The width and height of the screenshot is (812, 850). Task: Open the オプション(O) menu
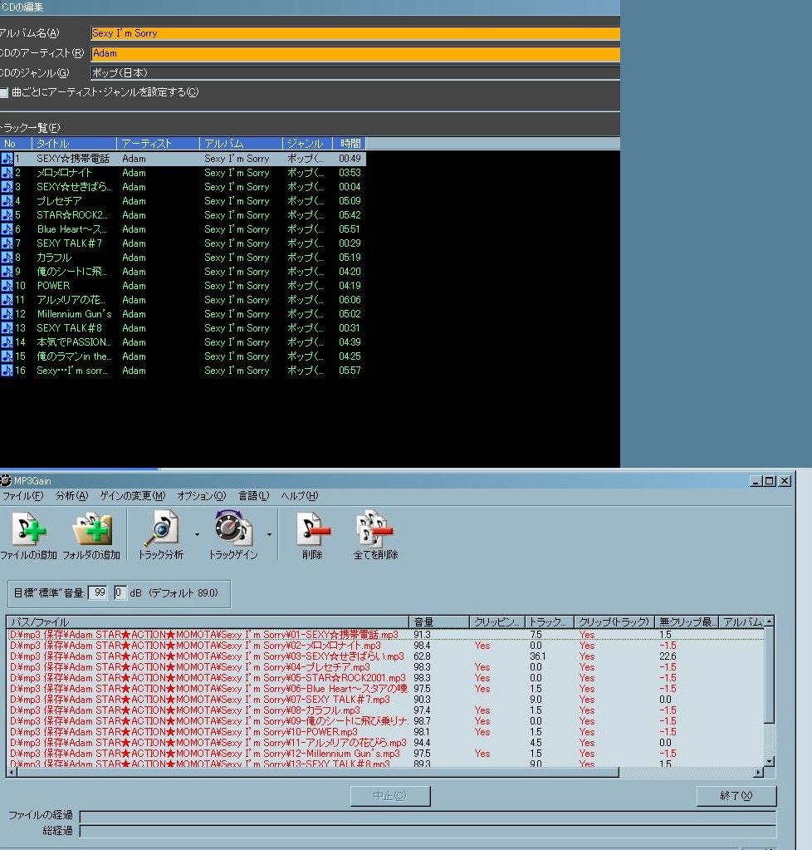pyautogui.click(x=201, y=495)
